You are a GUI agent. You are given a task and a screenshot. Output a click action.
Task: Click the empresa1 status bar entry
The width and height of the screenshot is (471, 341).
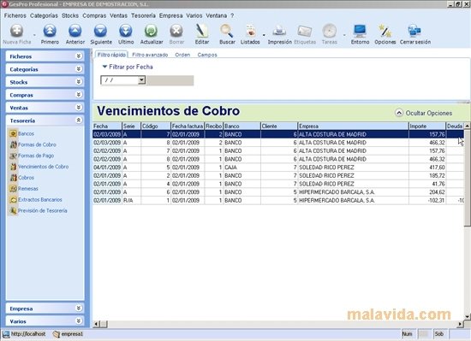click(68, 334)
